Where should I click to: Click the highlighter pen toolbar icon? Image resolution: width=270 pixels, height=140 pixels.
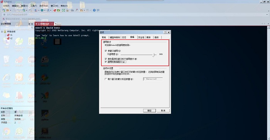[76, 10]
